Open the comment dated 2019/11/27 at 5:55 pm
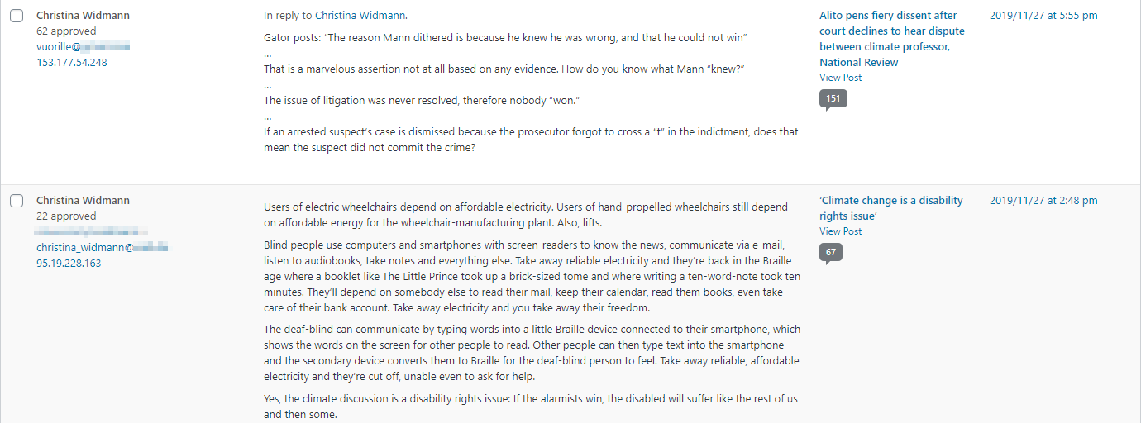Viewport: 1141px width, 423px height. click(1043, 15)
